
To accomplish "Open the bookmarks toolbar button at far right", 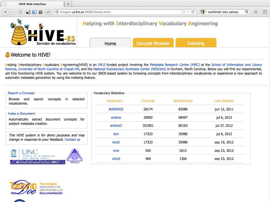I will coord(265,12).
